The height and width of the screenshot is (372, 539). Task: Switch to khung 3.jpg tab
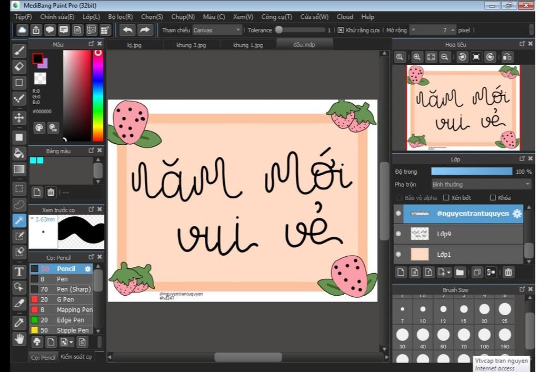point(191,45)
